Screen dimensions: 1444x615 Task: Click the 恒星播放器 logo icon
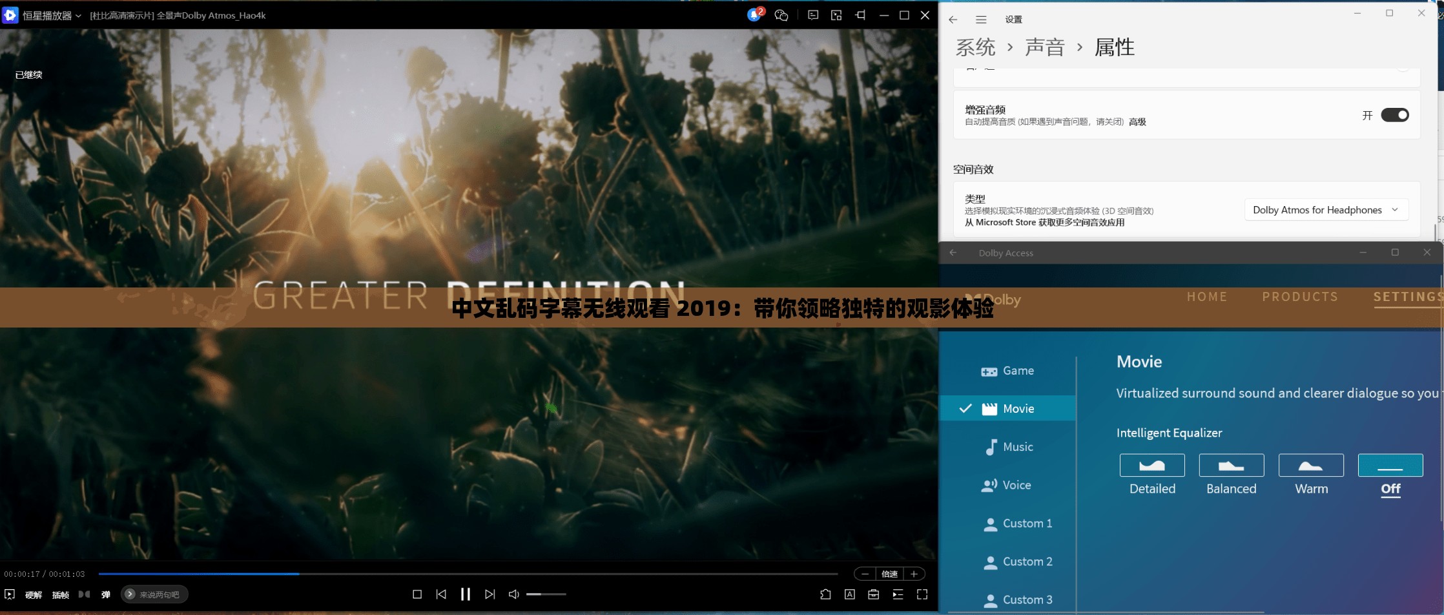[10, 15]
